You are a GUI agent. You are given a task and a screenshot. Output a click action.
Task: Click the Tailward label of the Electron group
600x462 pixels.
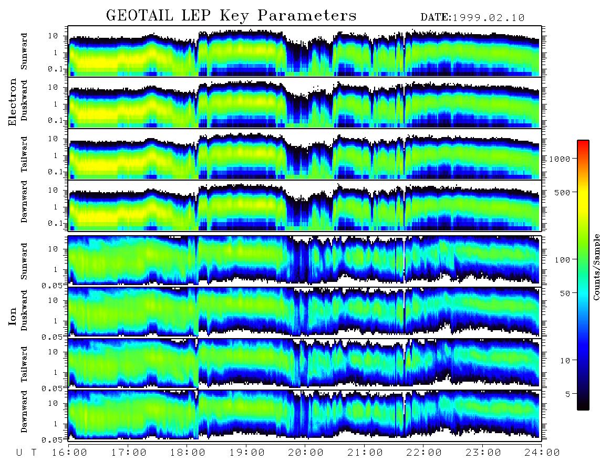[x=24, y=154]
